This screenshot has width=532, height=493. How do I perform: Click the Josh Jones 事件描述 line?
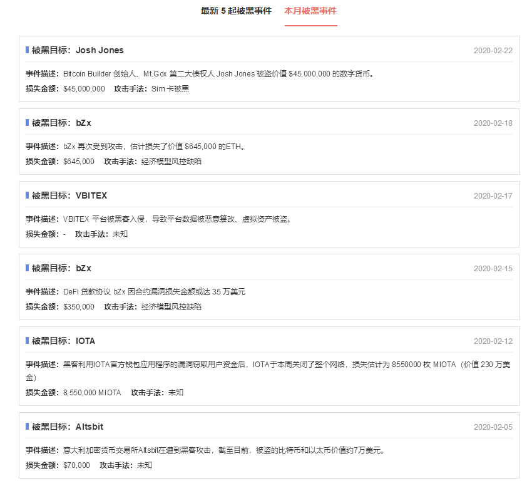point(200,74)
